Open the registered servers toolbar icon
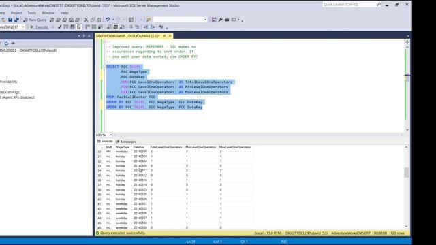 point(214,20)
